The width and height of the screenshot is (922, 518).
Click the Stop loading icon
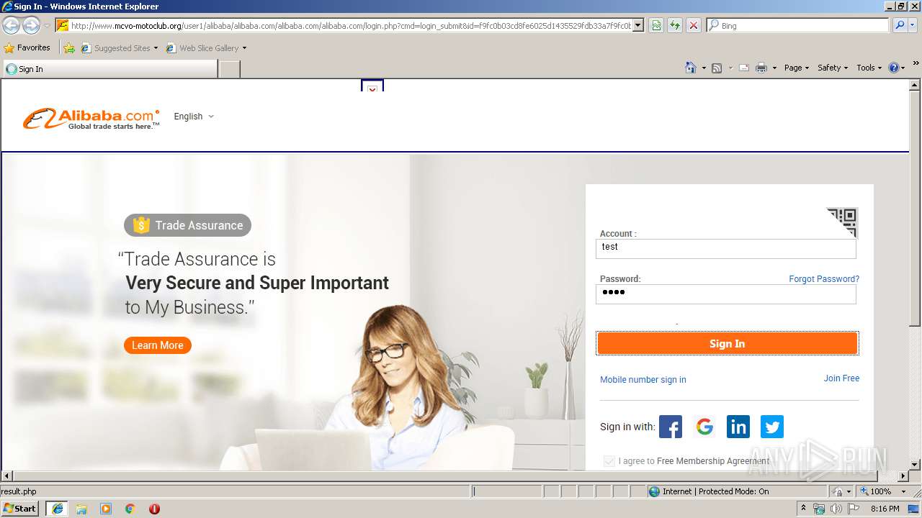693,25
